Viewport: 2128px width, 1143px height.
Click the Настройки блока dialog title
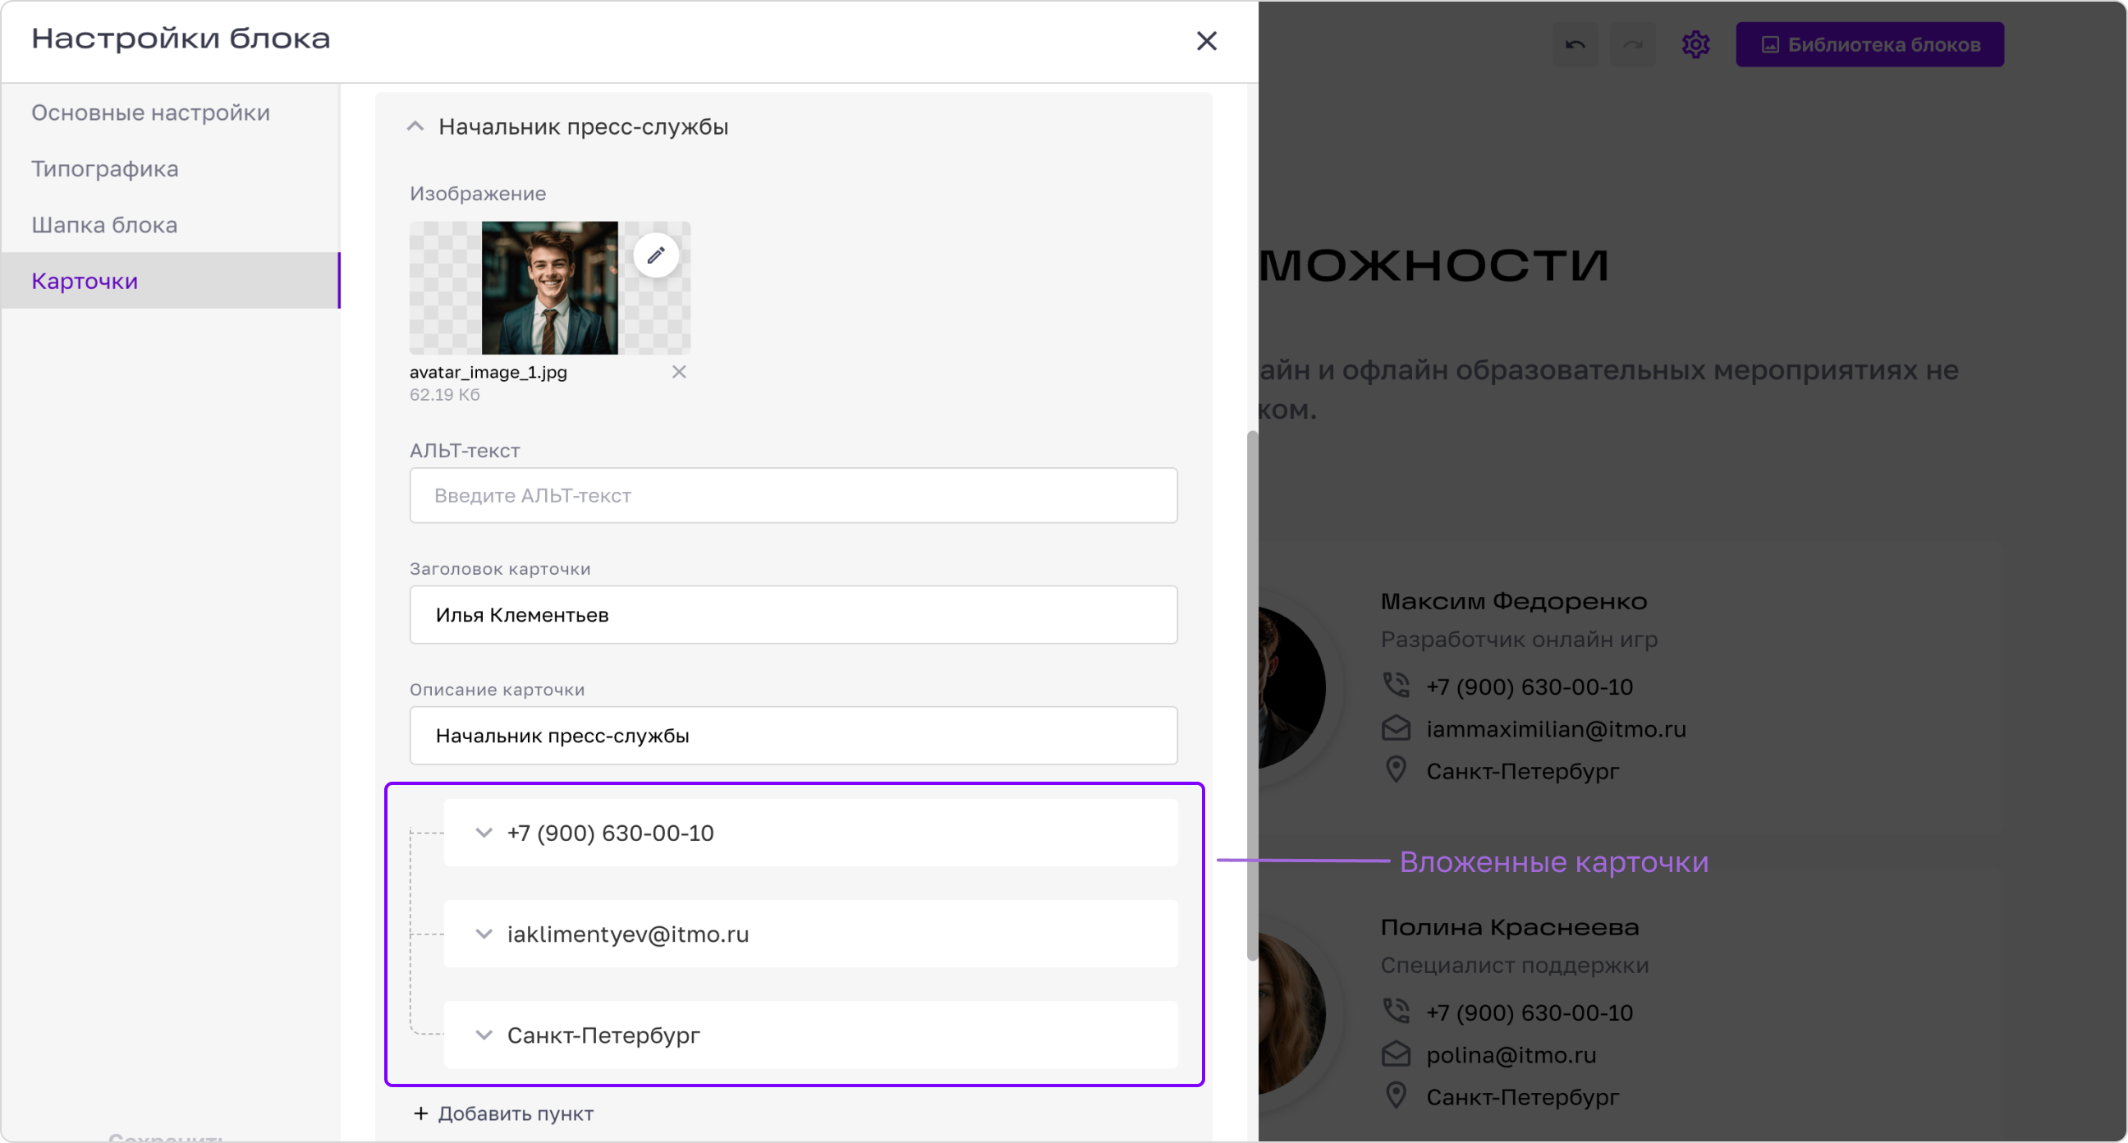point(181,39)
